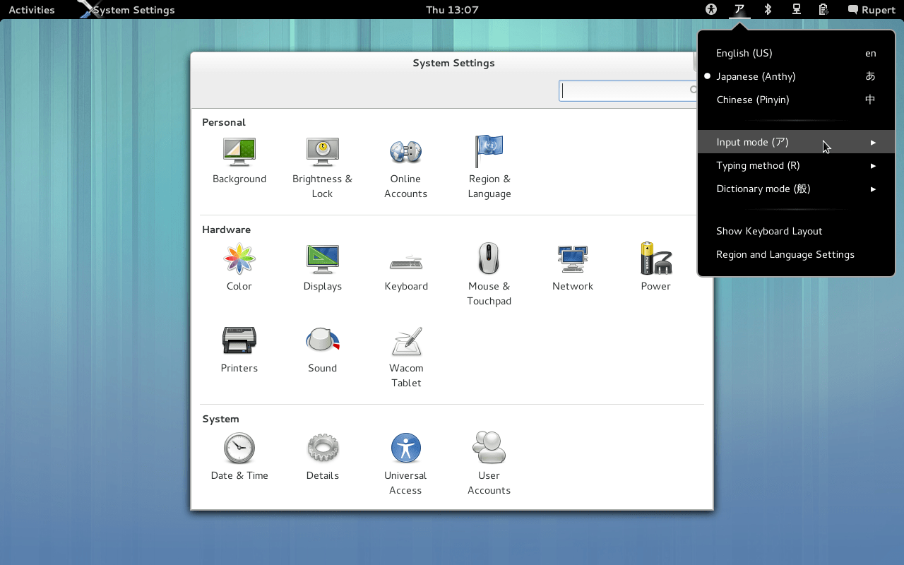The height and width of the screenshot is (565, 904).
Task: Open Date & Time settings
Action: coord(239,457)
